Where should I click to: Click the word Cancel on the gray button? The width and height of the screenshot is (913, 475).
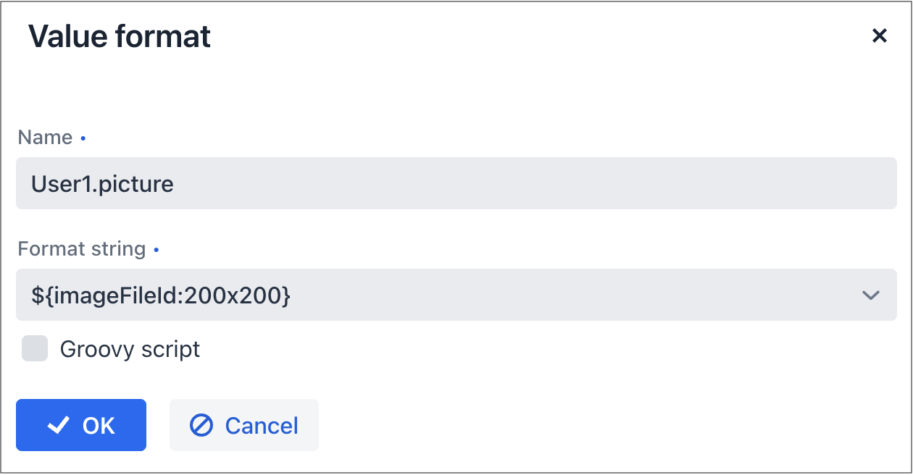point(262,426)
